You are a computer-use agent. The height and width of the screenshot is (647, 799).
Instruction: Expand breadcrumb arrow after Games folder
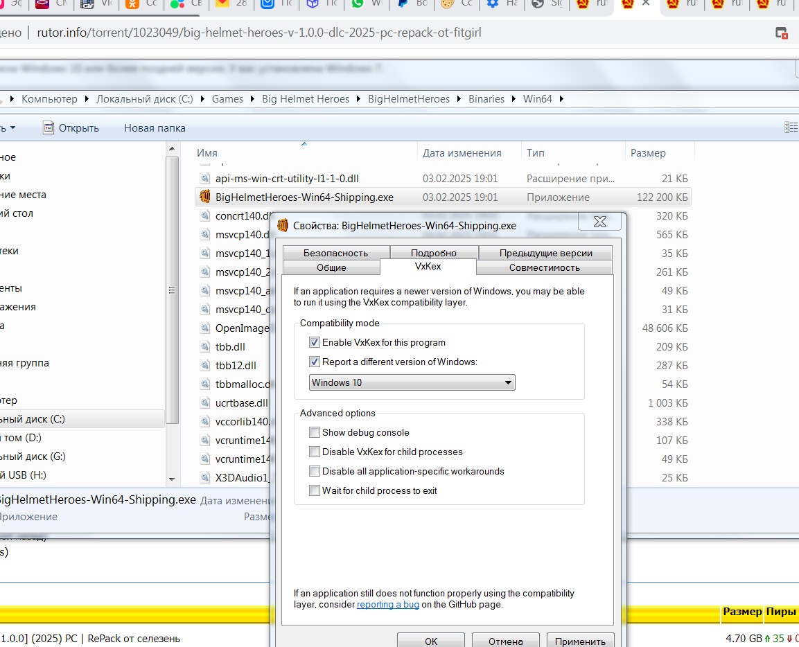pos(252,99)
